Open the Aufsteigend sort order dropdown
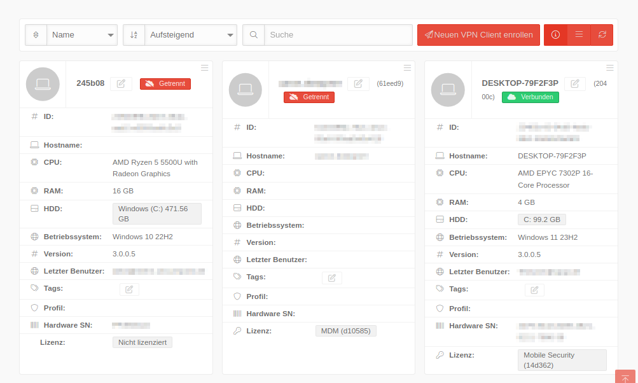Viewport: 638px width, 383px height. pos(190,35)
